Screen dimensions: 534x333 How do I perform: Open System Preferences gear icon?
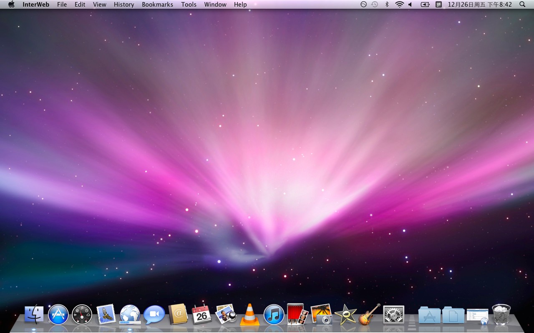tap(393, 315)
